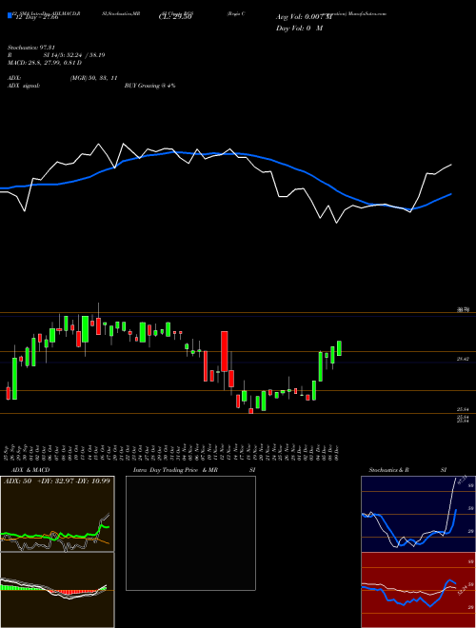The image size is (476, 628).
Task: Click the 'MACD: 28.8, 27.99, 0.81 D' line
Action: click(45, 63)
